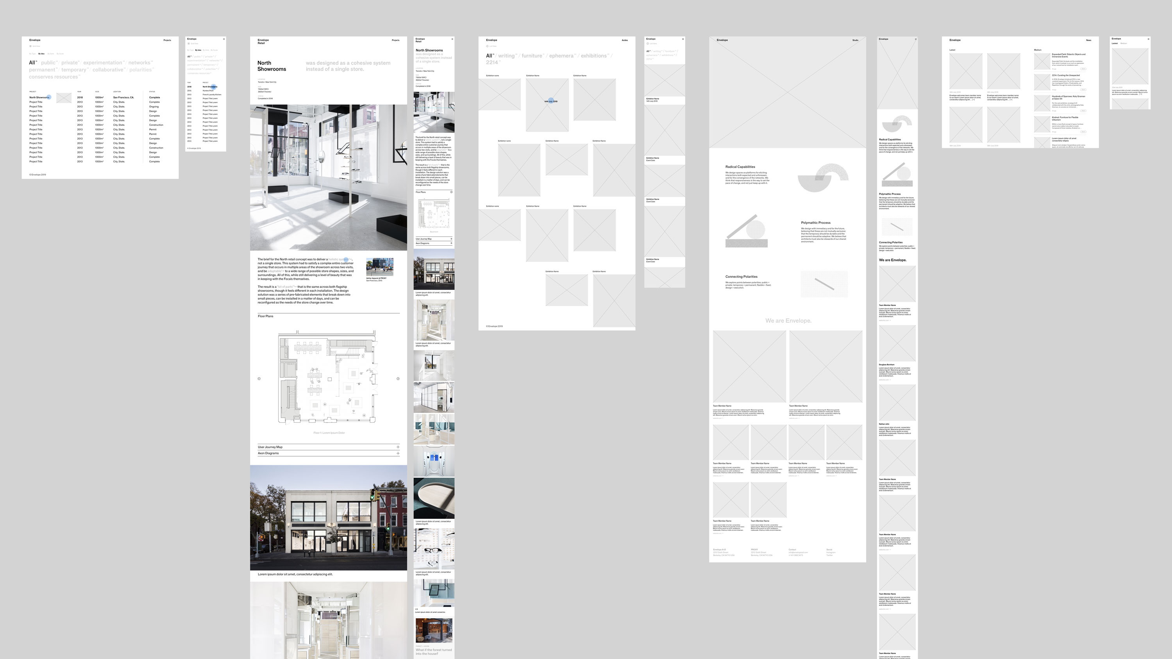Viewport: 1172px width, 659px height.
Task: Click List View icon on Asides page
Action: point(487,46)
